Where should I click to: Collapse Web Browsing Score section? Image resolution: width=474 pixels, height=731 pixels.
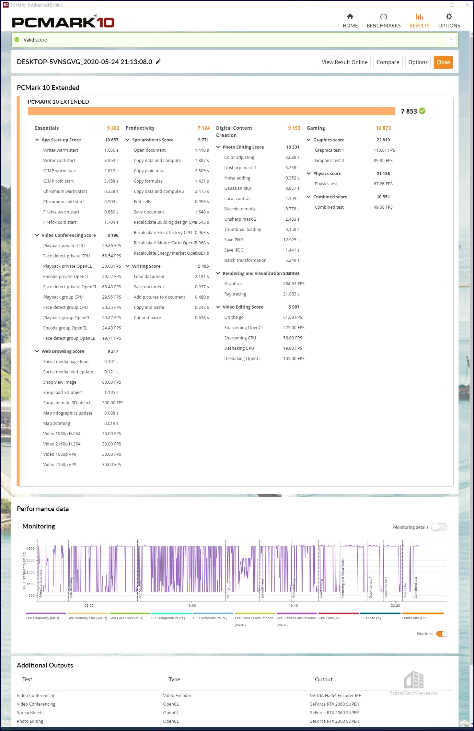pos(37,351)
